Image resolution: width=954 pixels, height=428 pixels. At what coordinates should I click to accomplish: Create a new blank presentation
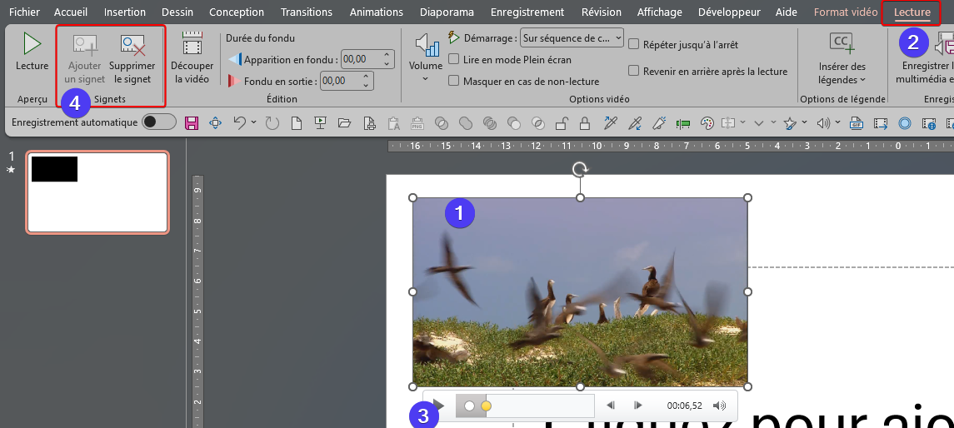297,123
